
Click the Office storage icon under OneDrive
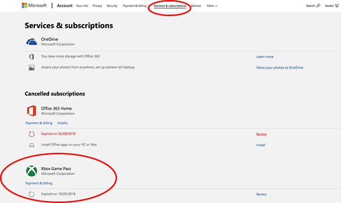(32, 57)
